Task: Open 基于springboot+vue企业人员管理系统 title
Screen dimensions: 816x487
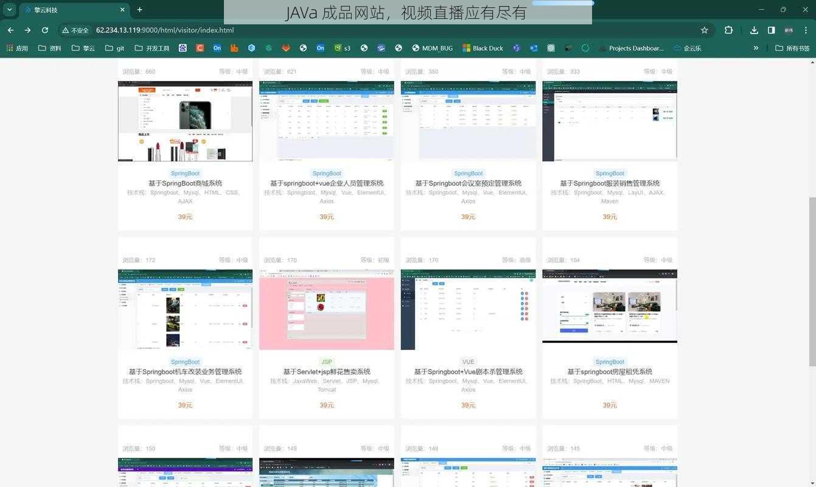Action: pyautogui.click(x=327, y=183)
